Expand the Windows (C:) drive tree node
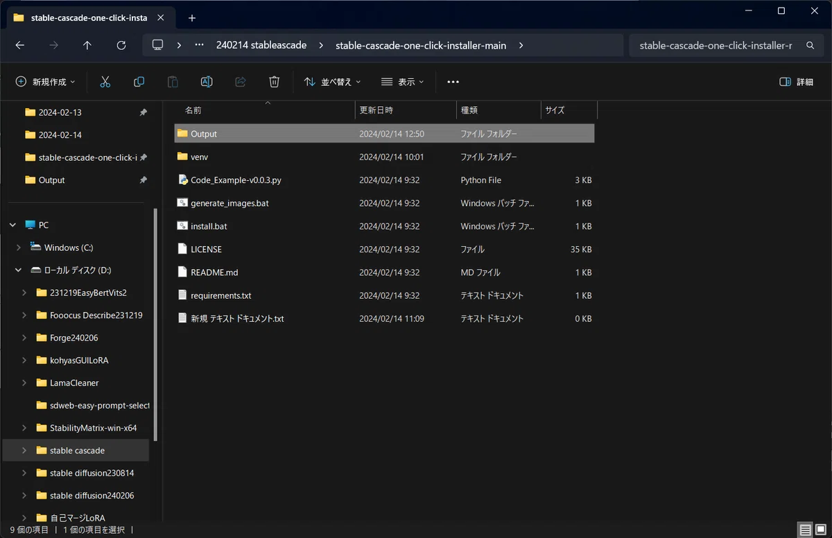The height and width of the screenshot is (538, 832). (x=19, y=248)
